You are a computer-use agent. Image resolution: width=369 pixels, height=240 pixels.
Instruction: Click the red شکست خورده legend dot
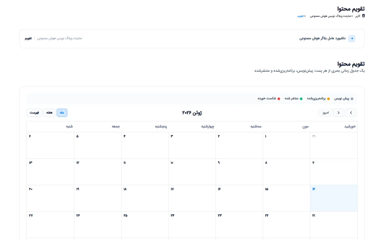[x=279, y=99]
